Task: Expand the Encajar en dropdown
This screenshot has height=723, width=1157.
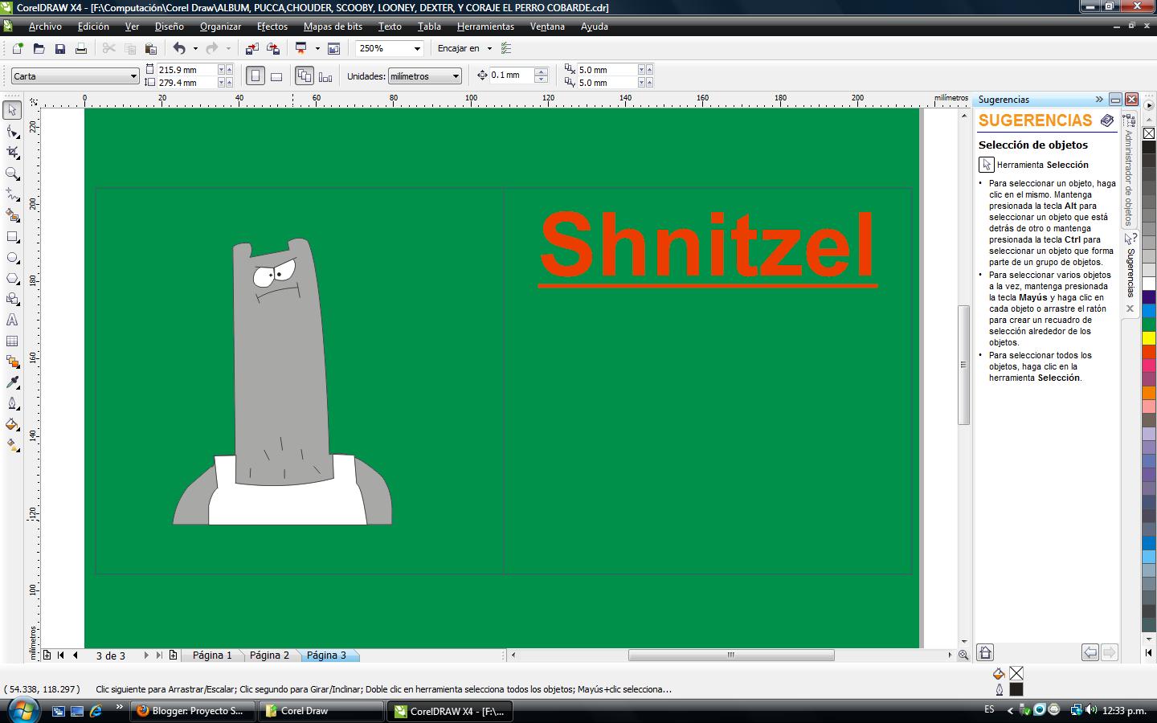Action: 489,48
